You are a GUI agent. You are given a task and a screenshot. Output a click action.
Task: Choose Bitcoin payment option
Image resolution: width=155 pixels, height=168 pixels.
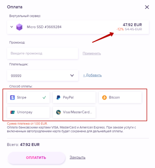[x=120, y=97]
